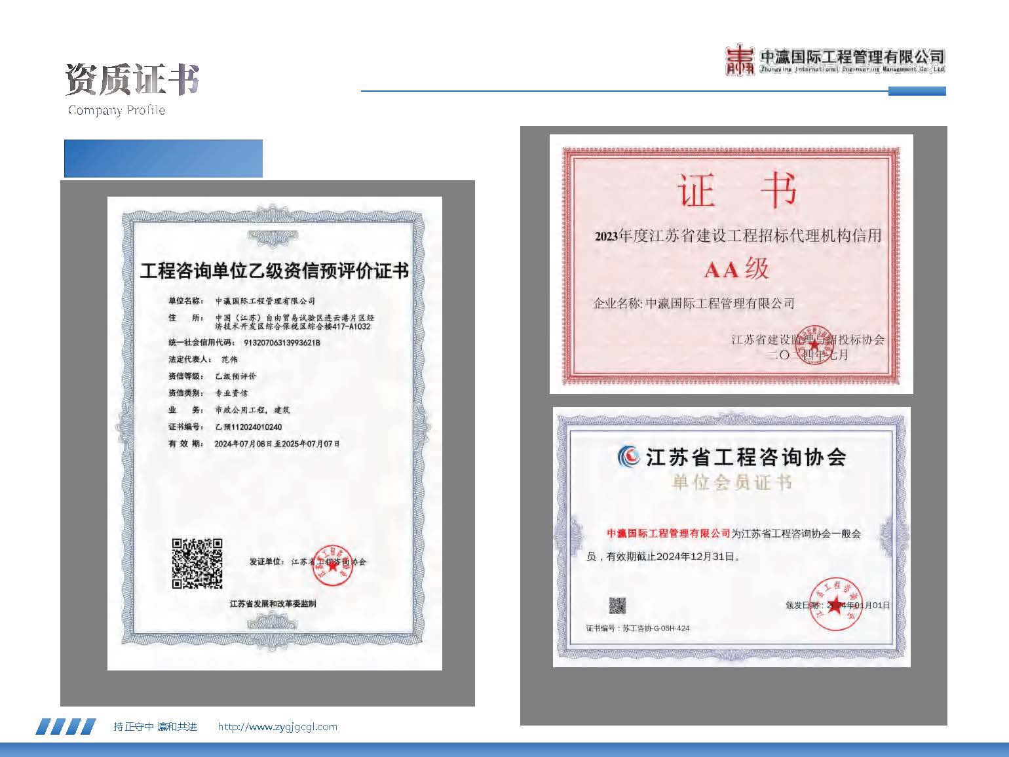Select the 单位会员证书 subtitle
Viewport: 1009px width, 757px height.
(x=732, y=483)
